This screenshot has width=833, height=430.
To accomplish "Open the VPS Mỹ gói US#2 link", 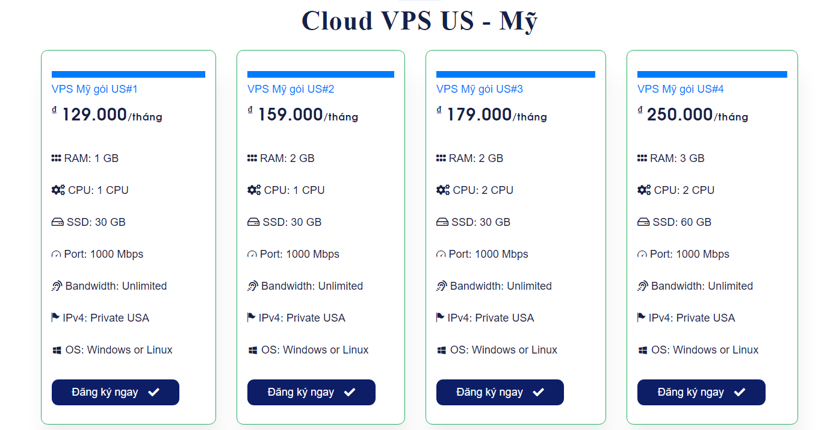I will pyautogui.click(x=291, y=89).
